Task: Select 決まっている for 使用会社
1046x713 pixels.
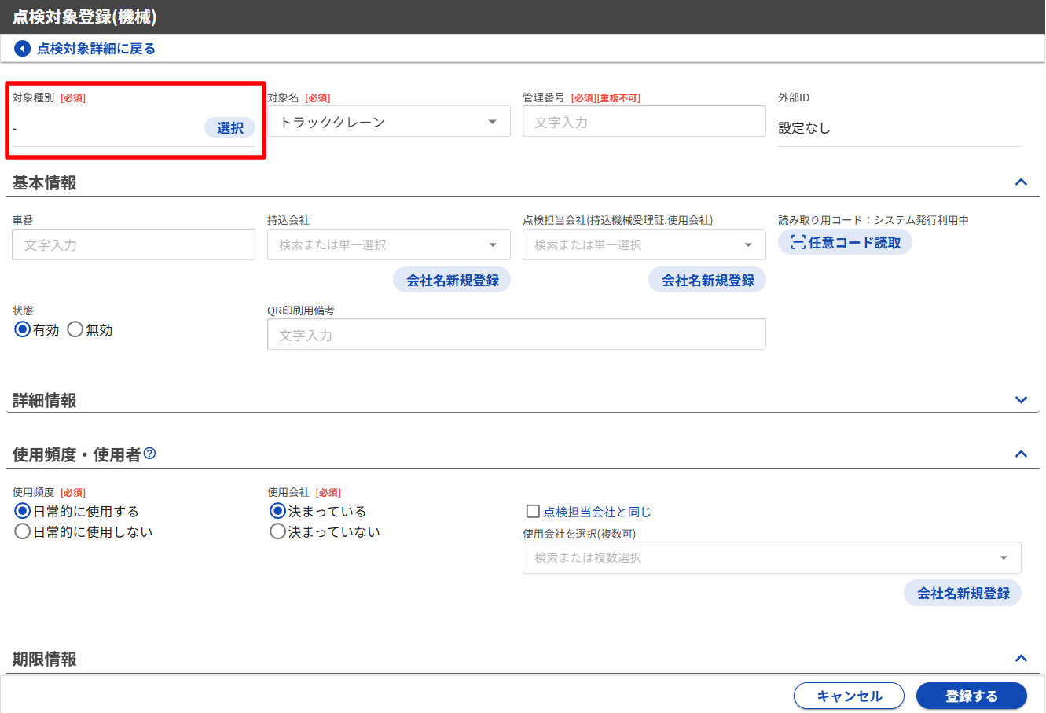Action: coord(277,511)
